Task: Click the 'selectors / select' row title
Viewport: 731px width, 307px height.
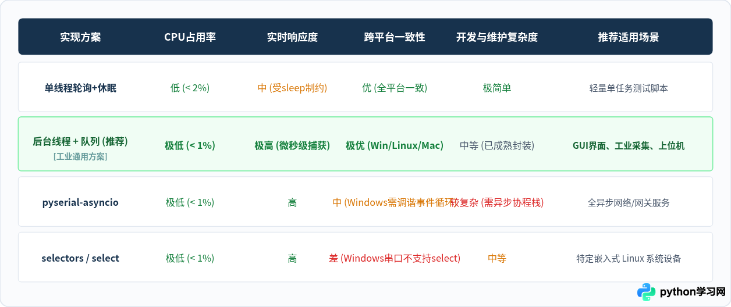Action: pos(80,258)
